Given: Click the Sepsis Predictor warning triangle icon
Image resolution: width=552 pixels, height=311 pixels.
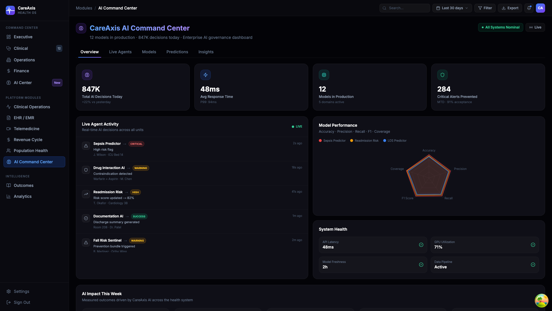Looking at the screenshot, I should [86, 146].
